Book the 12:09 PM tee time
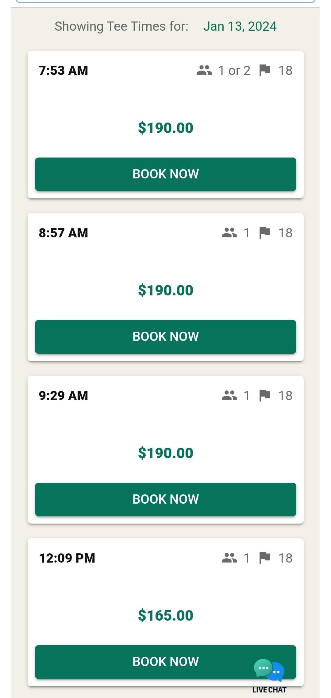 (x=166, y=662)
